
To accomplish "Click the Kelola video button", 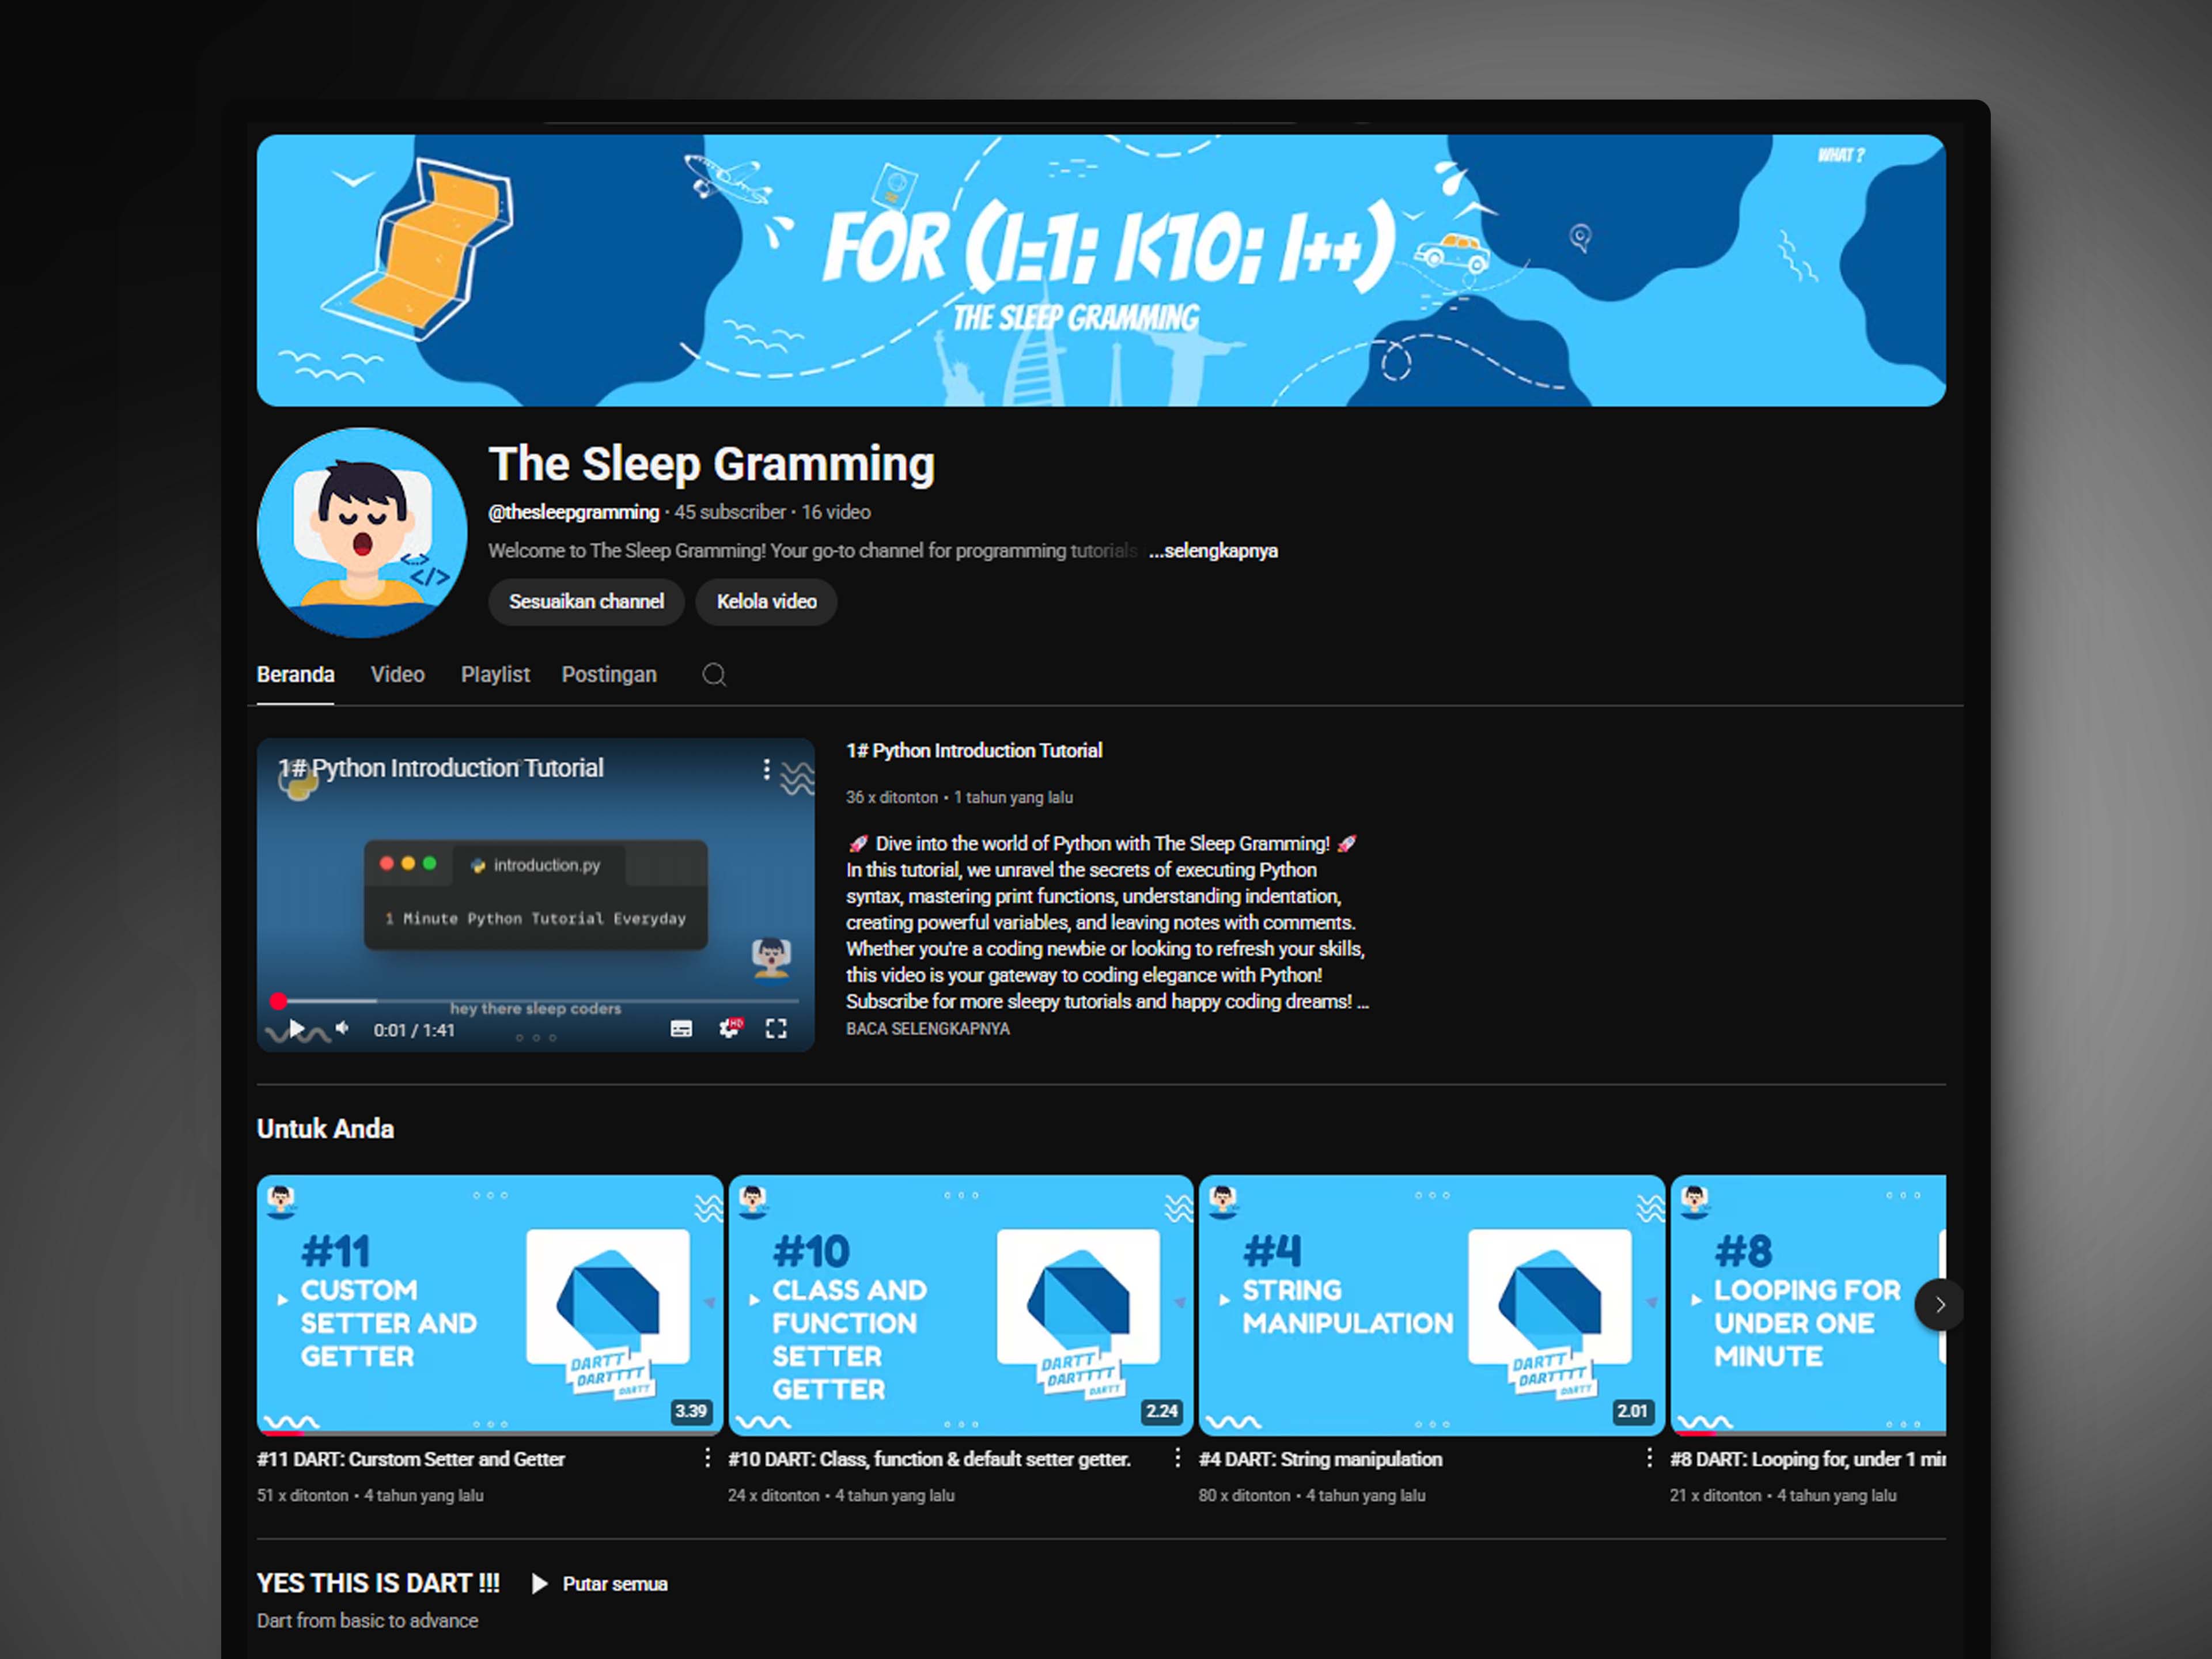I will 766,602.
